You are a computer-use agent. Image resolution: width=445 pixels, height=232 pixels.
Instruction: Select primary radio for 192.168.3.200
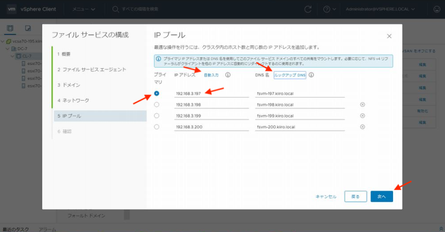(157, 127)
